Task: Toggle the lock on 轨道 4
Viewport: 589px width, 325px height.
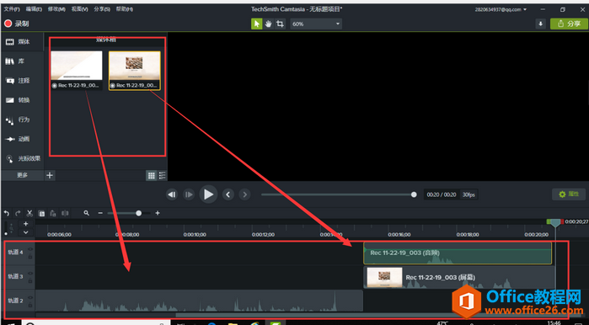Action: (x=30, y=257)
